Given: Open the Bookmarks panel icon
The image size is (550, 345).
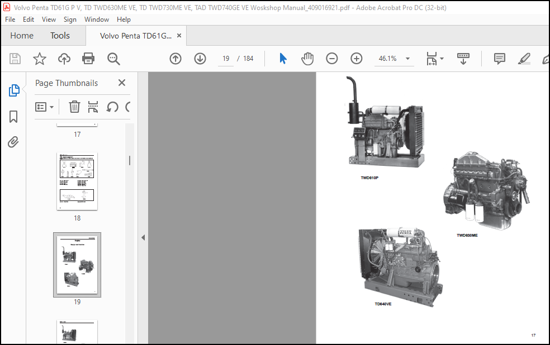Looking at the screenshot, I should tap(13, 117).
